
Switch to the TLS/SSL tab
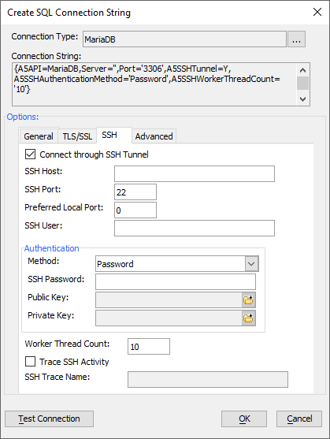(x=77, y=136)
